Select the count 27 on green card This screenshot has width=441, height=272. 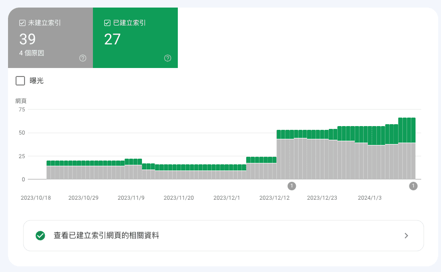click(112, 39)
